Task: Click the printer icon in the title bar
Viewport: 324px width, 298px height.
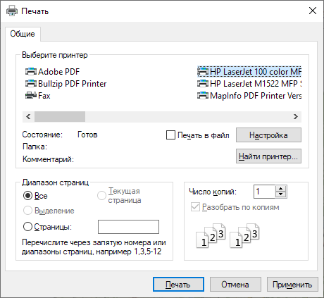Action: 12,11
